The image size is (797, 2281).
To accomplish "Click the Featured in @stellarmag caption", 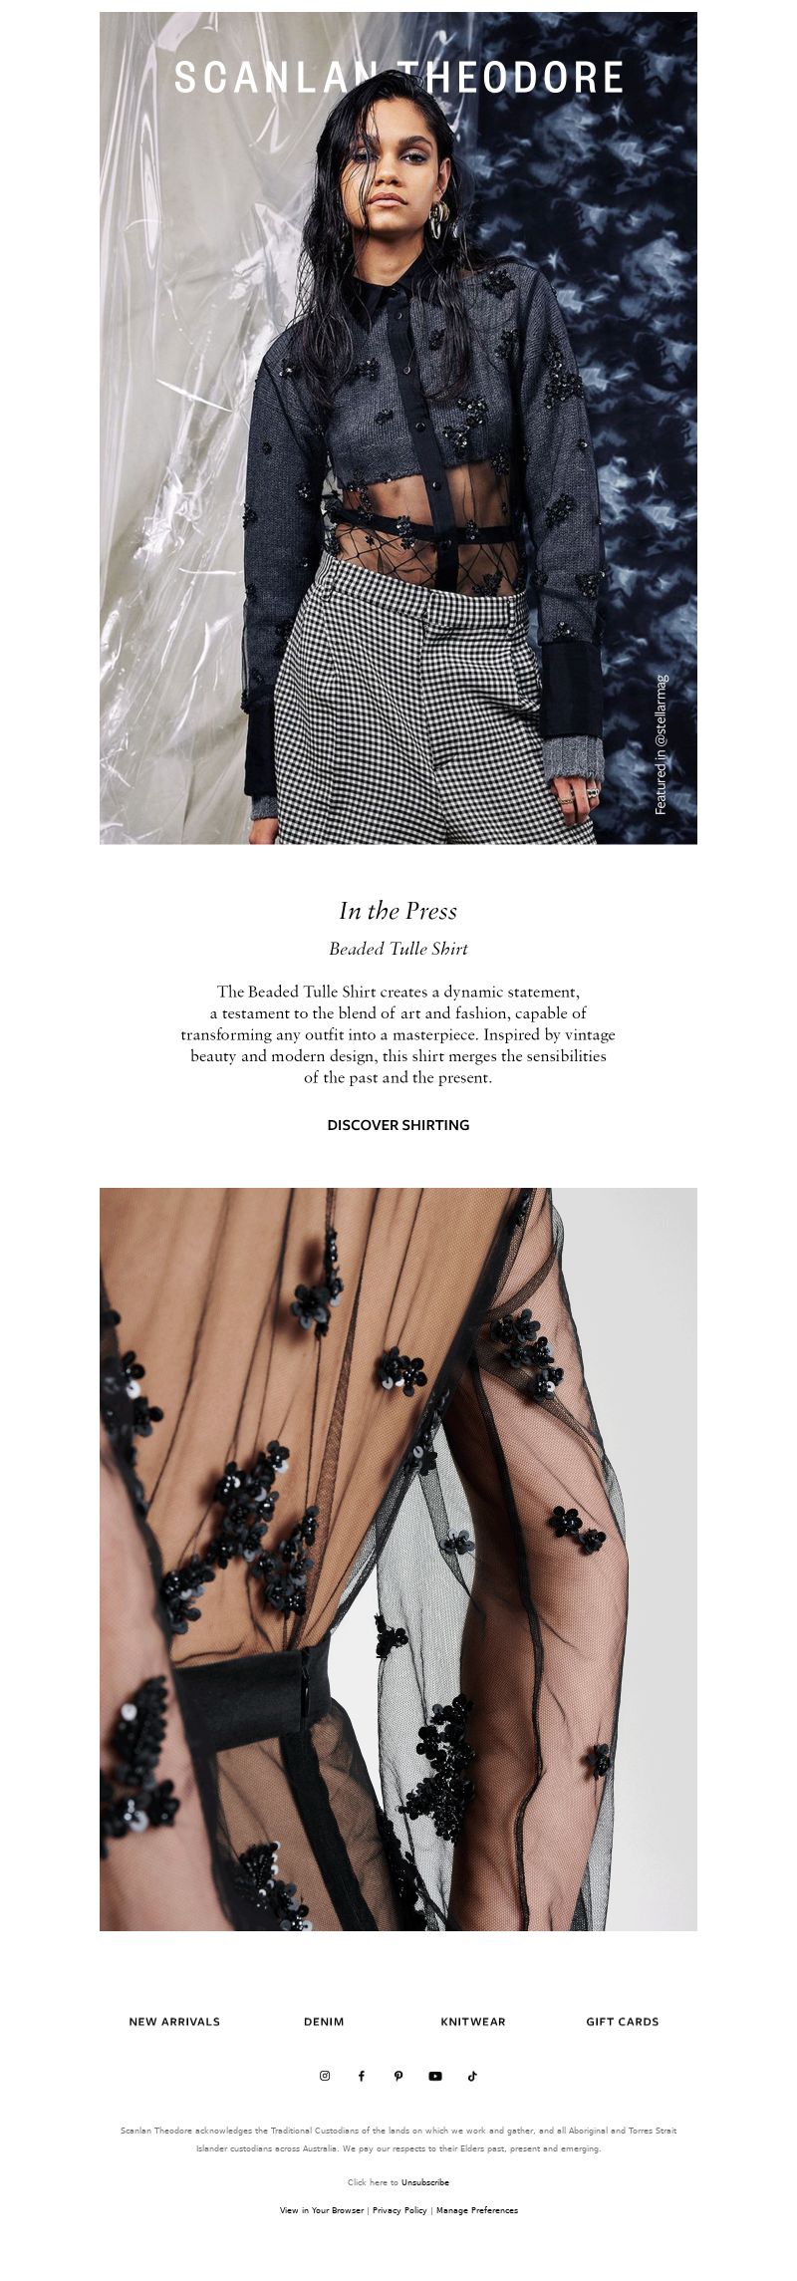I will (x=662, y=745).
